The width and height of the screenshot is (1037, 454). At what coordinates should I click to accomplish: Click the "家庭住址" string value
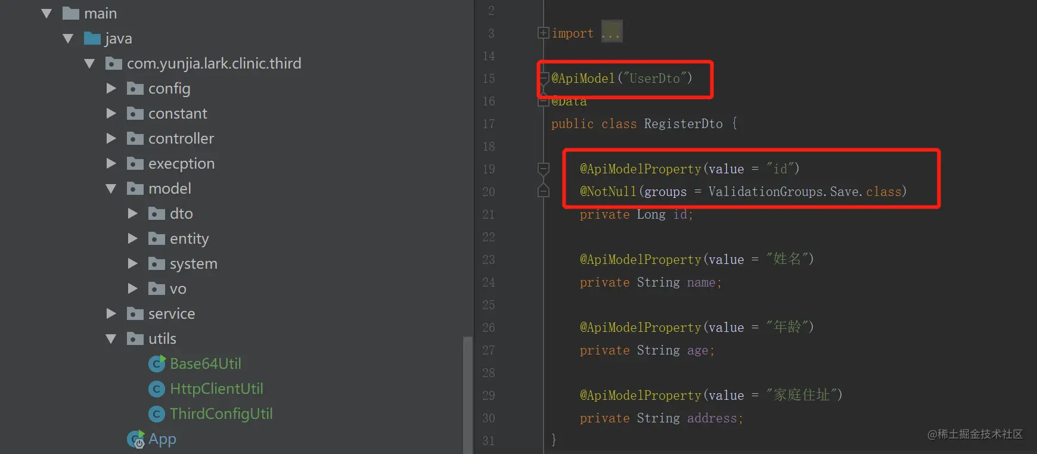801,394
